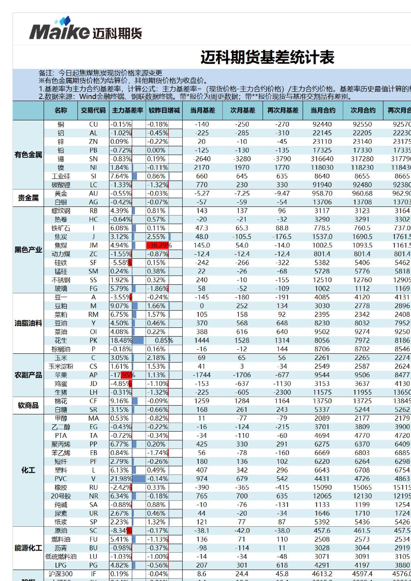Screen dimensions: 411x581
Task: Select the PG trading code cell
Action: tap(93, 565)
